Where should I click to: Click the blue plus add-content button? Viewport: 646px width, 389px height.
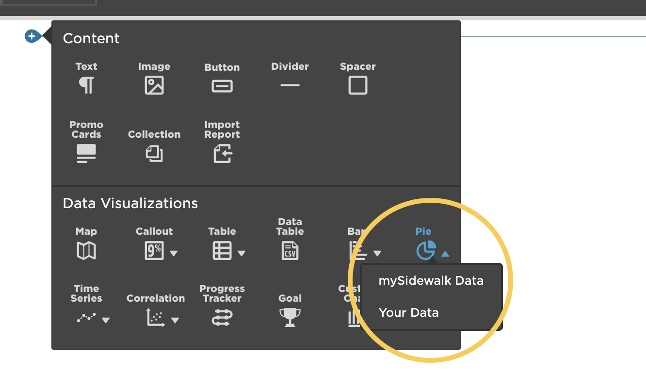(32, 36)
